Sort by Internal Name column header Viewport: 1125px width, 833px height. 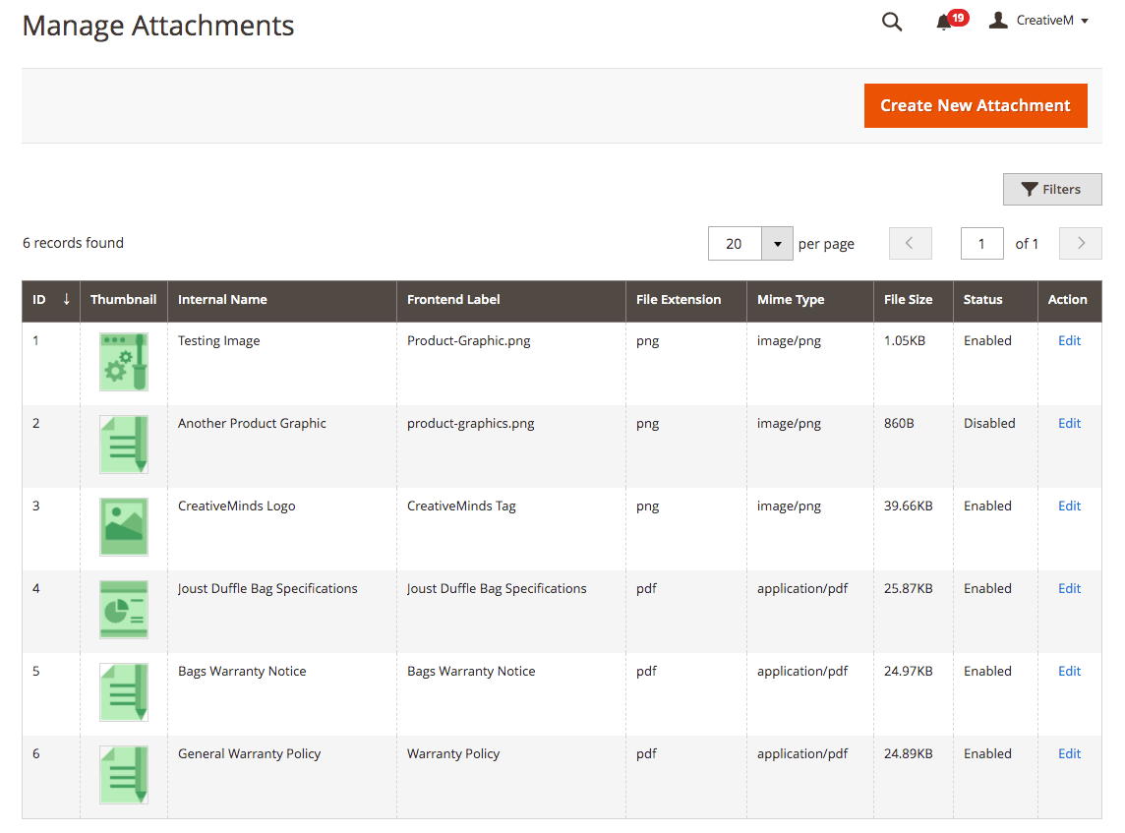[x=222, y=300]
